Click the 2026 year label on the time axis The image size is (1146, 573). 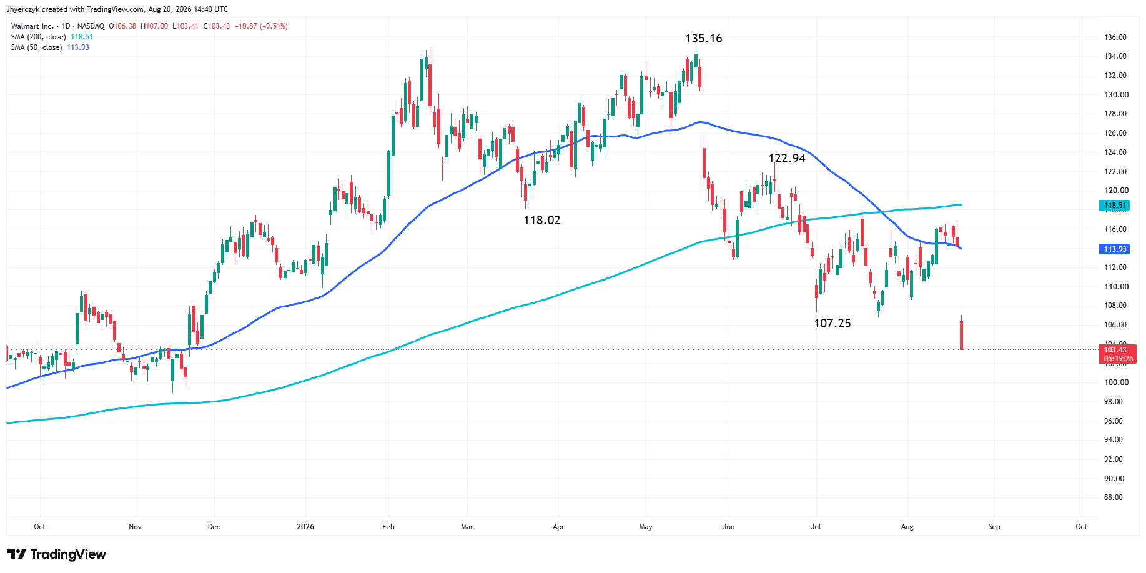click(305, 527)
